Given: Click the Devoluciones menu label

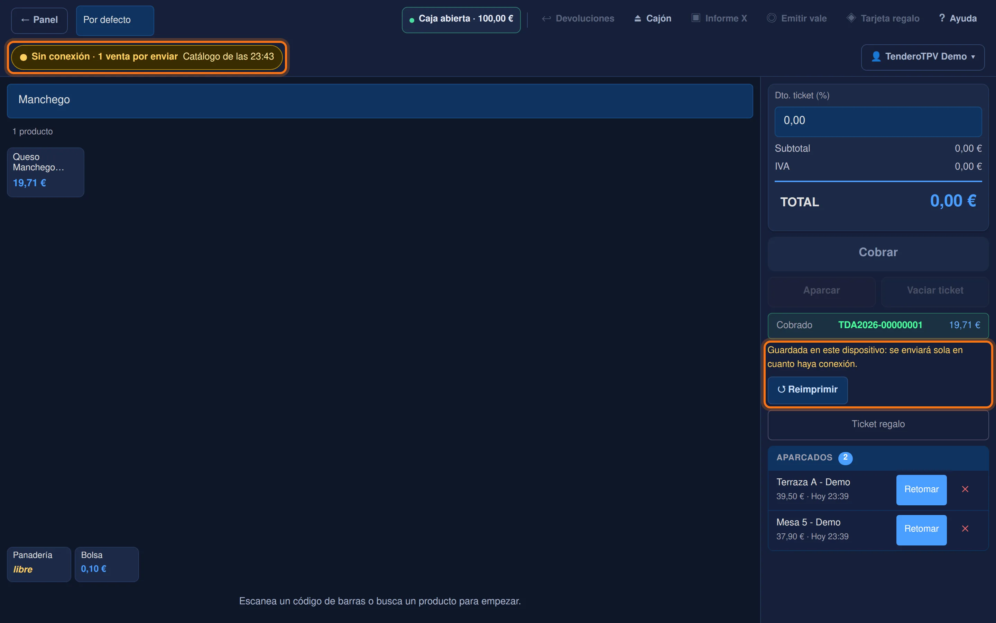Looking at the screenshot, I should pos(585,19).
